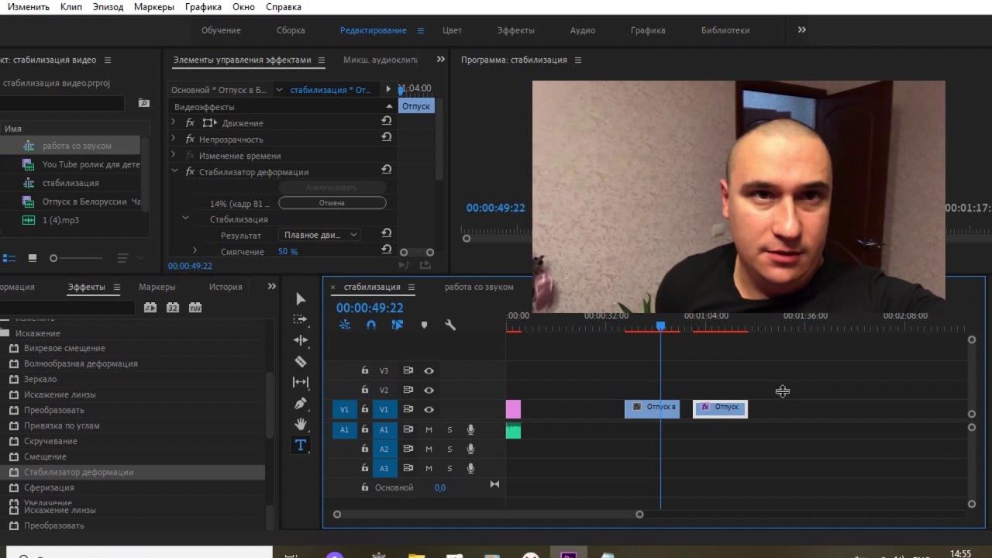
Task: Mute audio track A1
Action: click(x=429, y=429)
